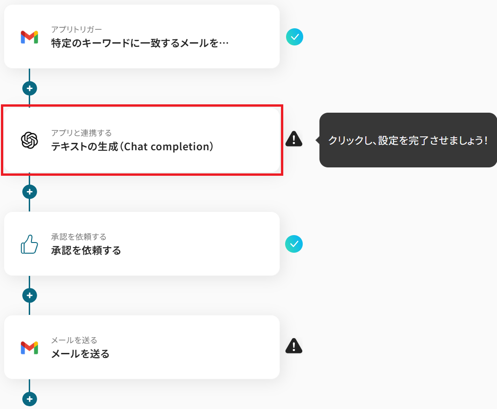Click the small メールを送る label above the step title

pyautogui.click(x=74, y=340)
